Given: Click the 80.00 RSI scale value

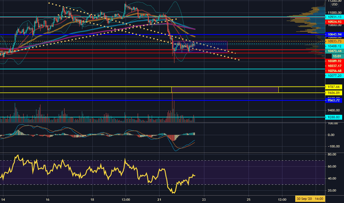Looking at the screenshot, I should click(332, 155).
